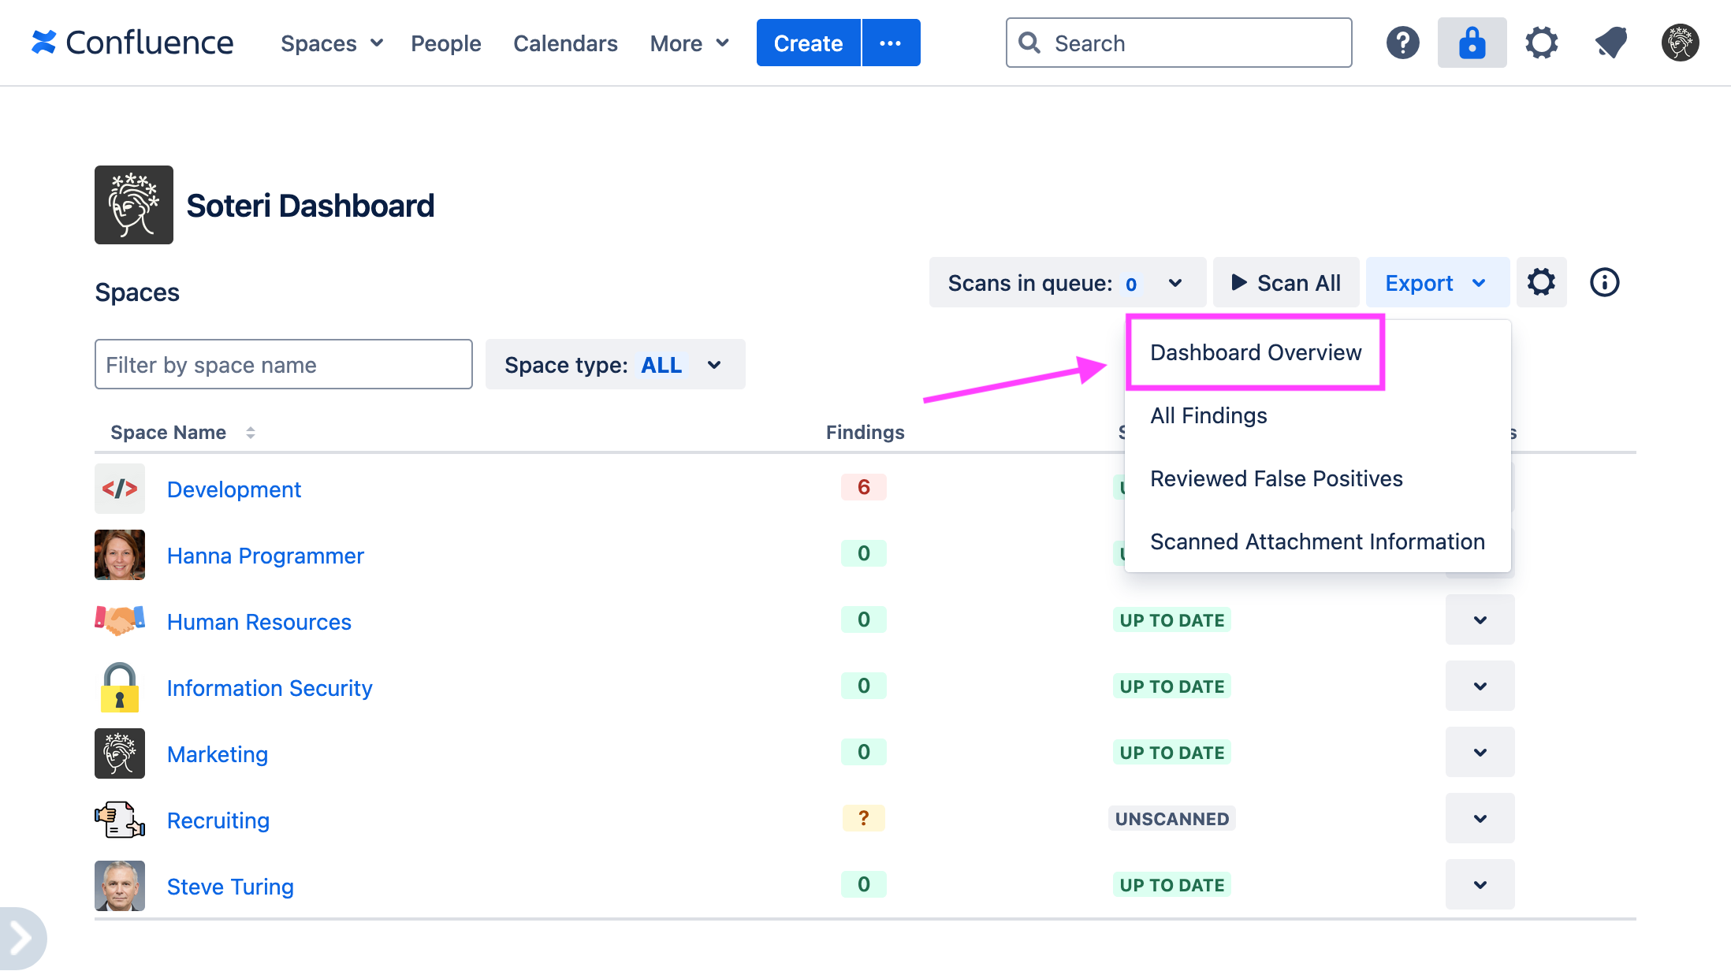Open the Development space link

click(x=233, y=489)
